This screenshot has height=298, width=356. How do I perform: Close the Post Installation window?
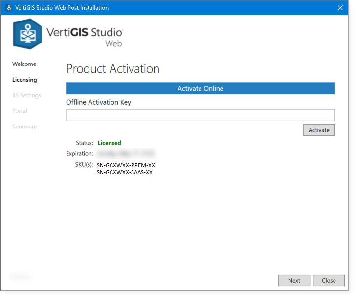[x=340, y=8]
